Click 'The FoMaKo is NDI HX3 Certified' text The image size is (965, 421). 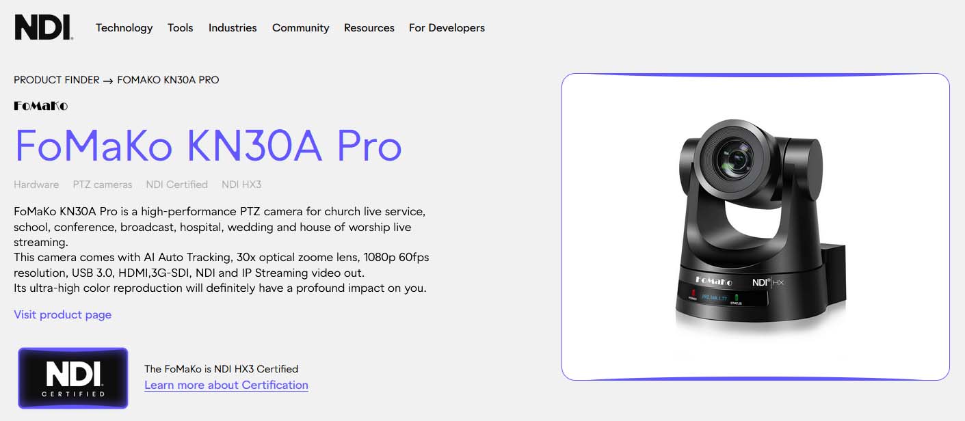(221, 369)
